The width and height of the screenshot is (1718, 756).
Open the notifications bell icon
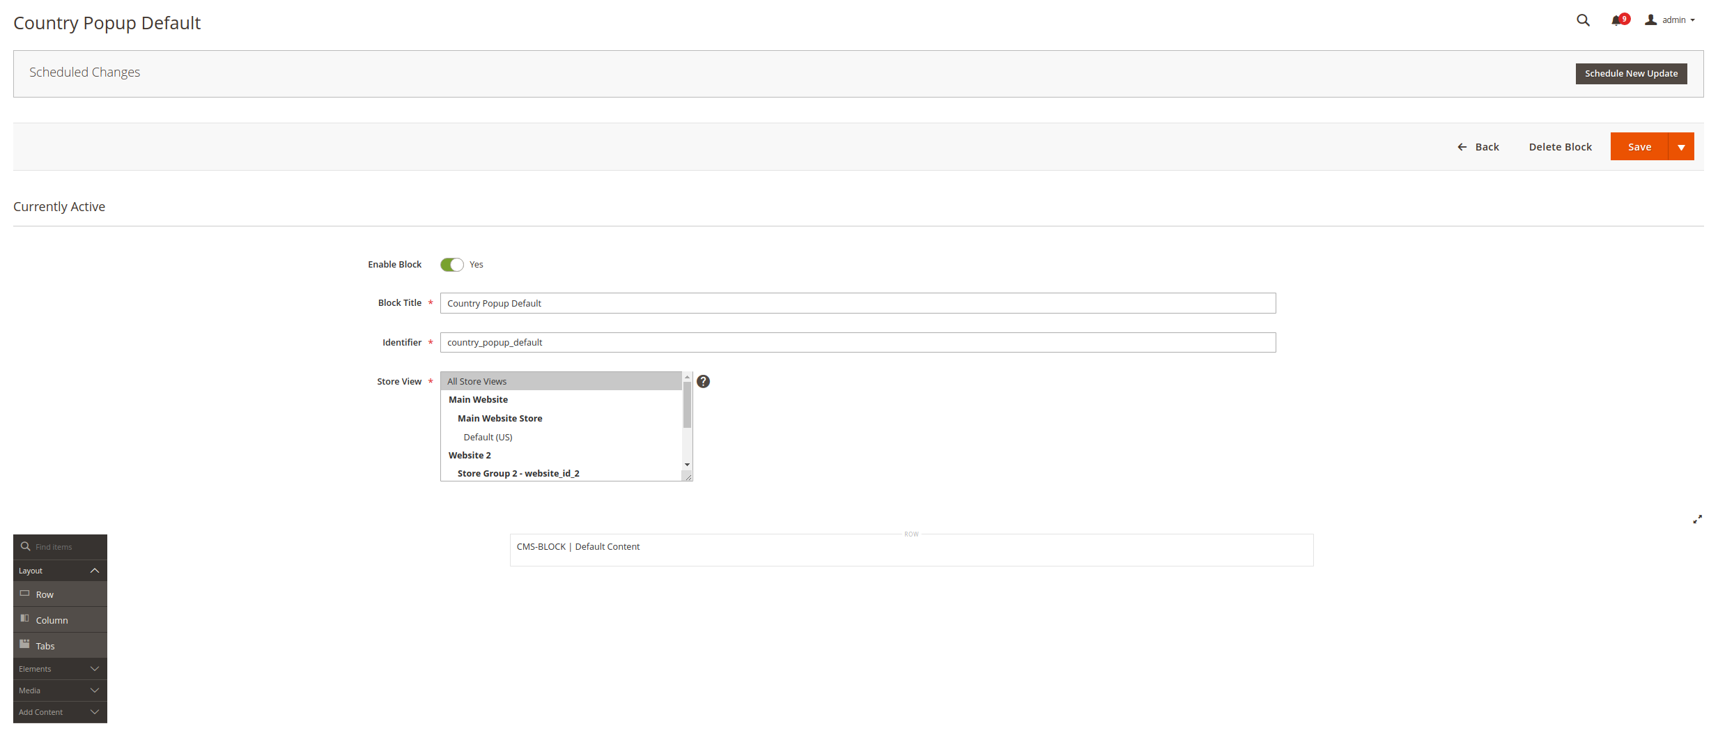[x=1616, y=20]
